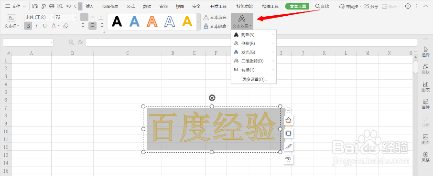Open 属性 properties in right sidebar

pyautogui.click(x=425, y=104)
